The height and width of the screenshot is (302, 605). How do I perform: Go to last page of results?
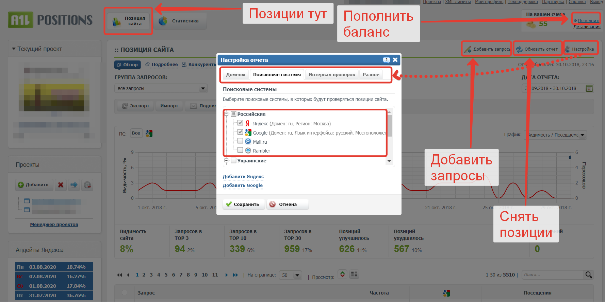pos(235,275)
